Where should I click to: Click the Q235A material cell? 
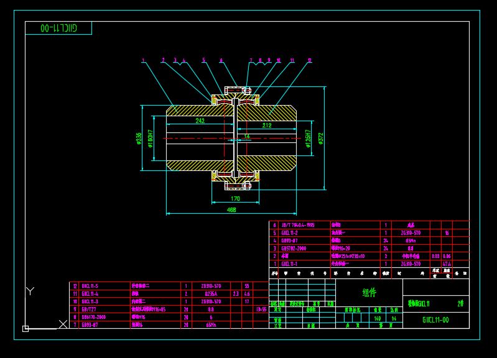coord(211,294)
